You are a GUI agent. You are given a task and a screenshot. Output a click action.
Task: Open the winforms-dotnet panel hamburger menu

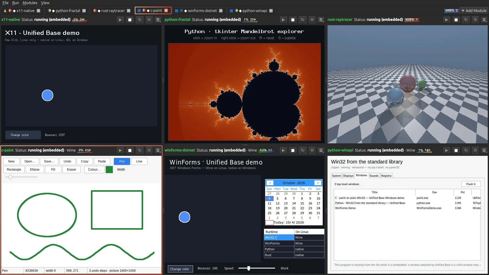(x=321, y=150)
